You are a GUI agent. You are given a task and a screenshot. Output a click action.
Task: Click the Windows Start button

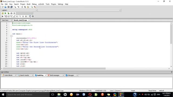[x=3, y=95]
